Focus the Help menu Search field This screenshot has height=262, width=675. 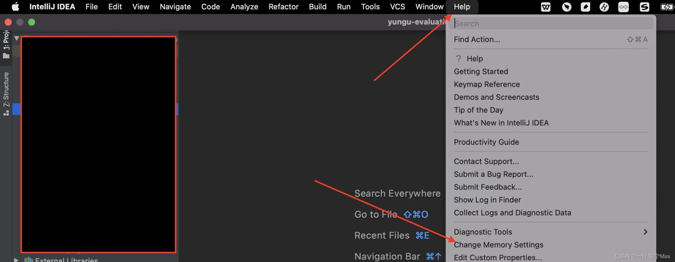tap(552, 23)
